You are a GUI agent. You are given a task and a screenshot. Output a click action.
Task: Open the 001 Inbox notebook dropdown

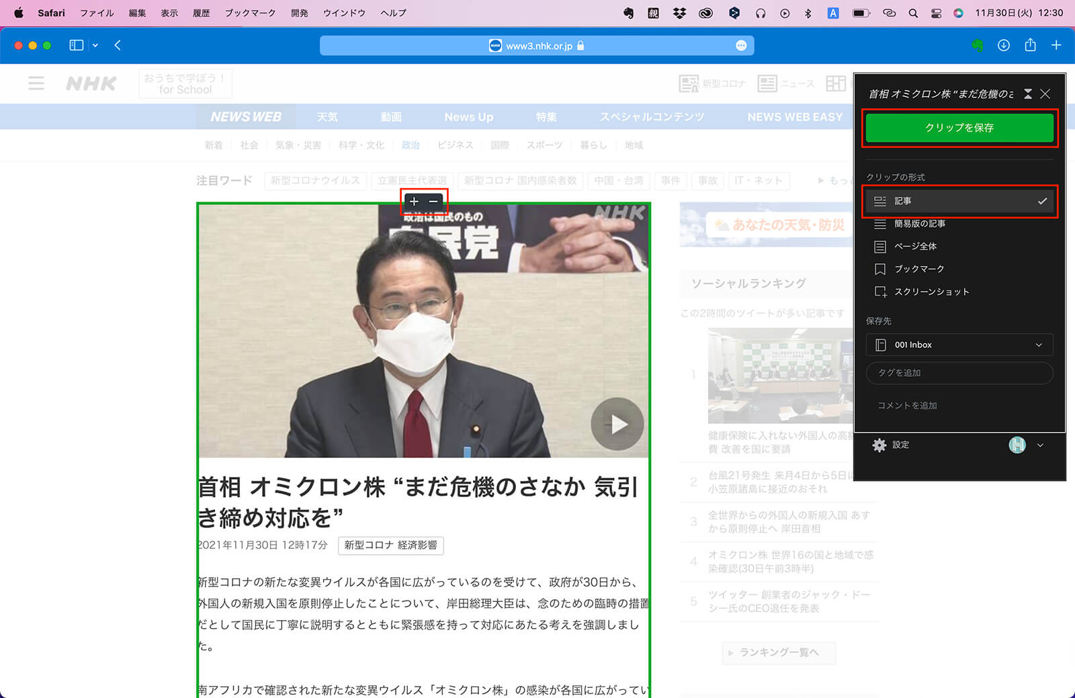click(959, 345)
